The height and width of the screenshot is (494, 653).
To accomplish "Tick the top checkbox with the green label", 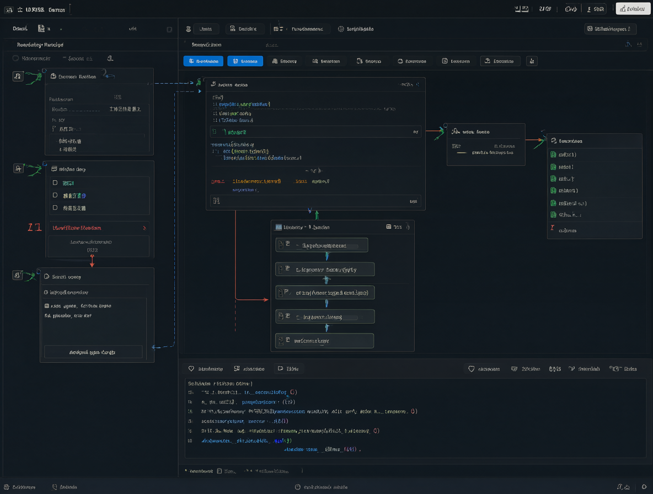I will 55,182.
